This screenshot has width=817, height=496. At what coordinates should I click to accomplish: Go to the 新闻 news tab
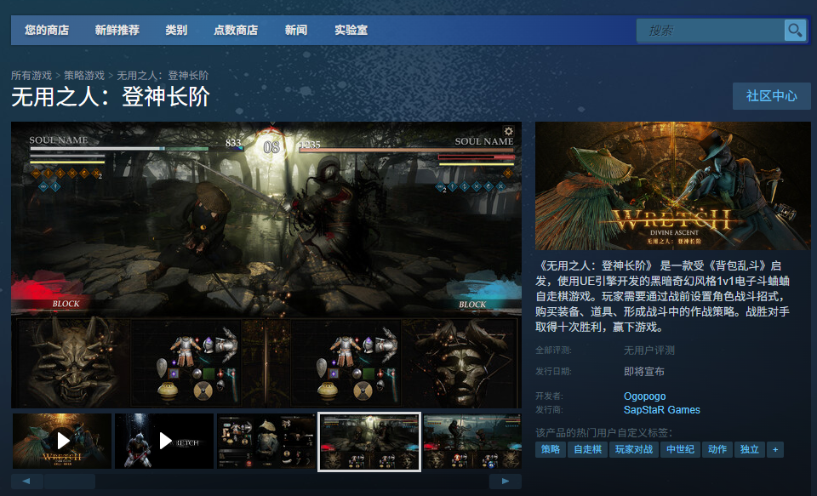(296, 31)
